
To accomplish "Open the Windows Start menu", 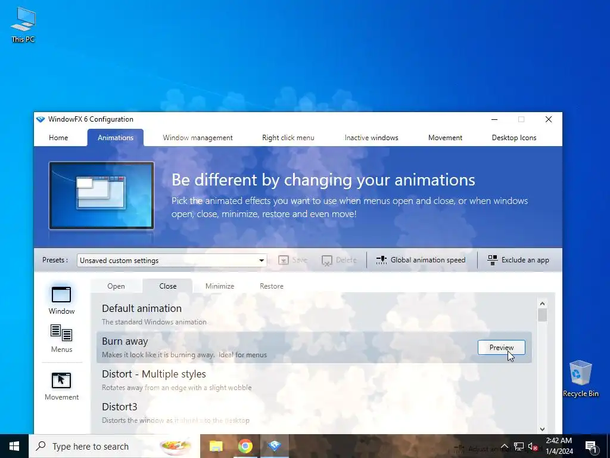I will point(14,446).
